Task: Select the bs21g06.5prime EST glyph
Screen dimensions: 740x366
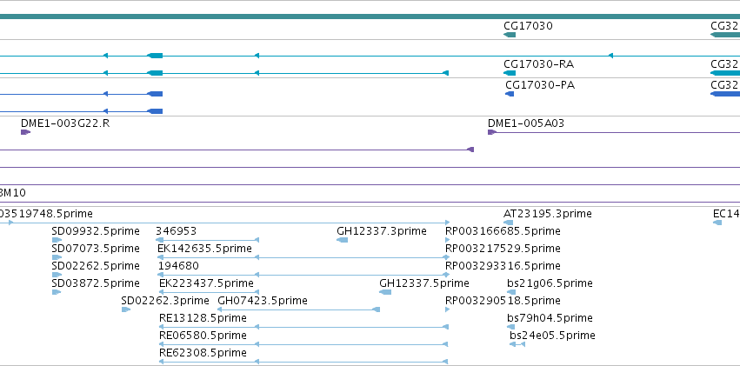Action: coord(511,292)
